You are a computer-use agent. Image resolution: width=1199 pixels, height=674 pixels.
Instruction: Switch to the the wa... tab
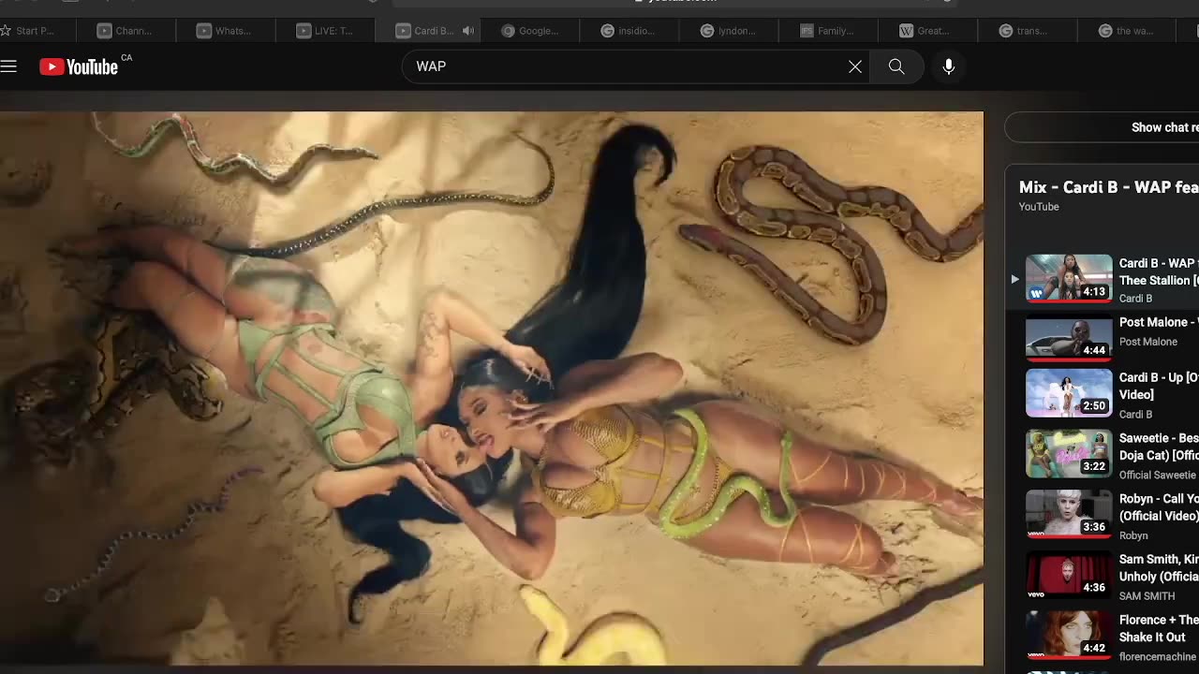(1126, 31)
